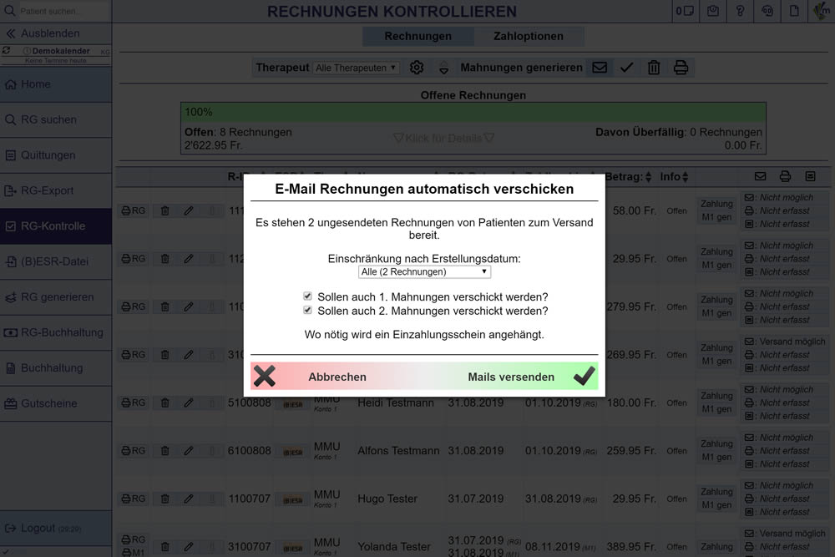Open Gutscheine in the sidebar
The height and width of the screenshot is (557, 835).
click(56, 403)
